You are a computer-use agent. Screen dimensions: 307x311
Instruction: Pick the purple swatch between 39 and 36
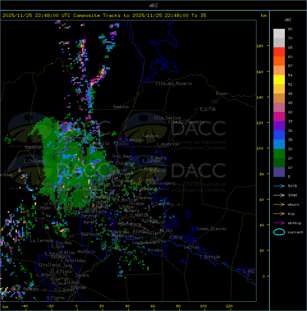[x=279, y=126]
